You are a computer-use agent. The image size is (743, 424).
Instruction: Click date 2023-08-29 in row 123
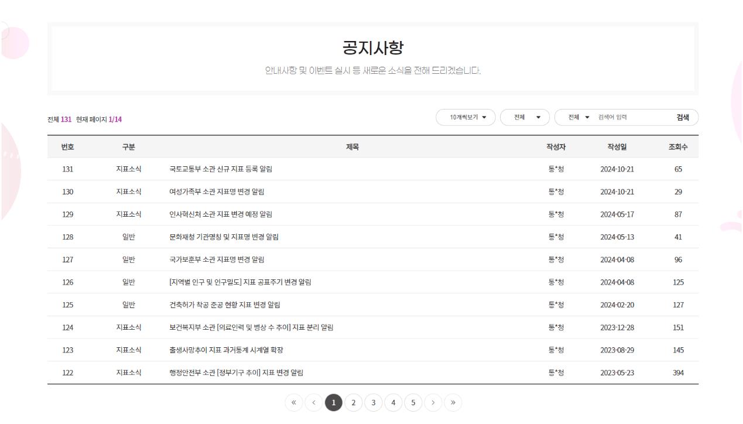click(x=617, y=350)
